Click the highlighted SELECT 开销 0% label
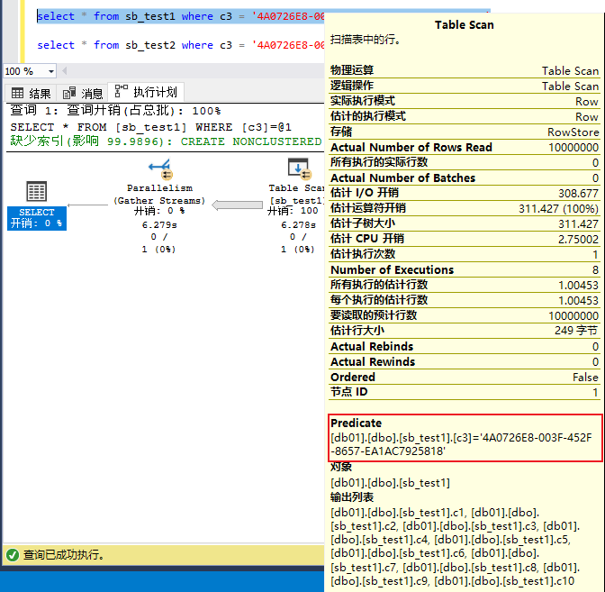 click(x=36, y=218)
